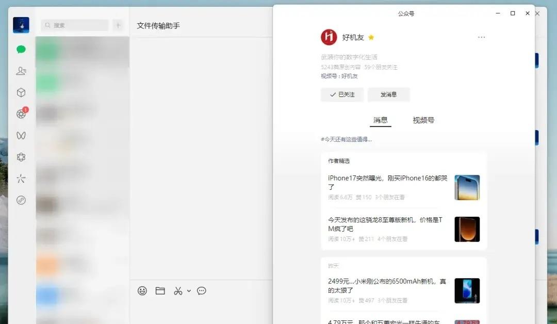Maximize the 公众号 window
This screenshot has width=557, height=324.
tap(513, 13)
